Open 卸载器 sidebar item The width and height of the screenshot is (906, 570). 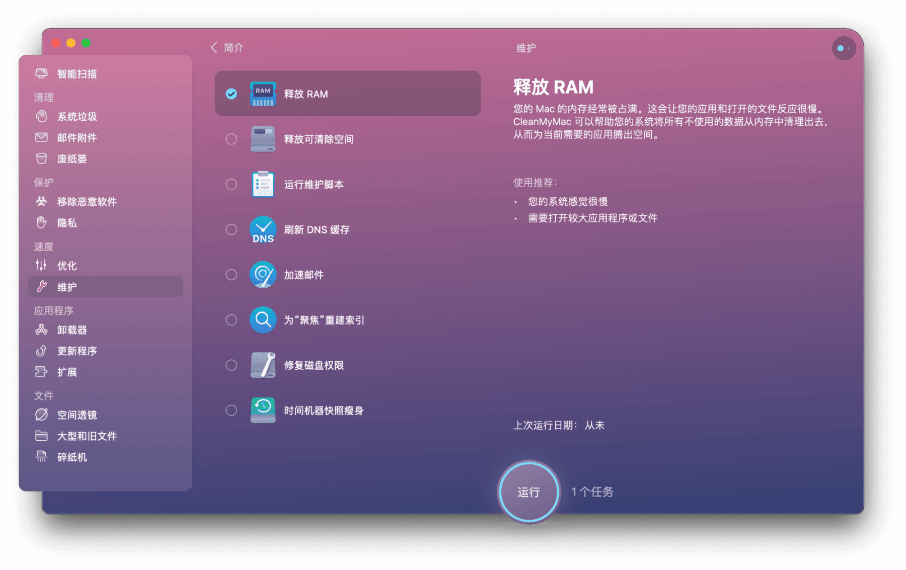[106, 330]
